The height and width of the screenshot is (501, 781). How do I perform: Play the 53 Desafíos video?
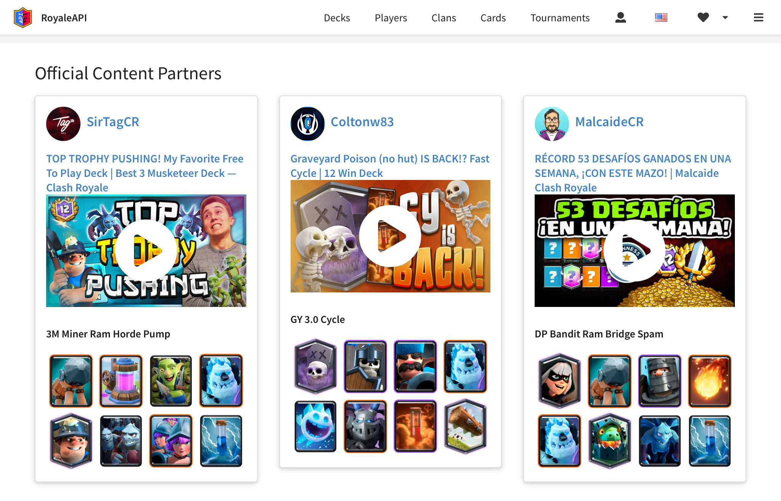635,250
